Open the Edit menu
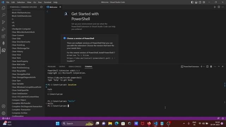 [13, 2]
